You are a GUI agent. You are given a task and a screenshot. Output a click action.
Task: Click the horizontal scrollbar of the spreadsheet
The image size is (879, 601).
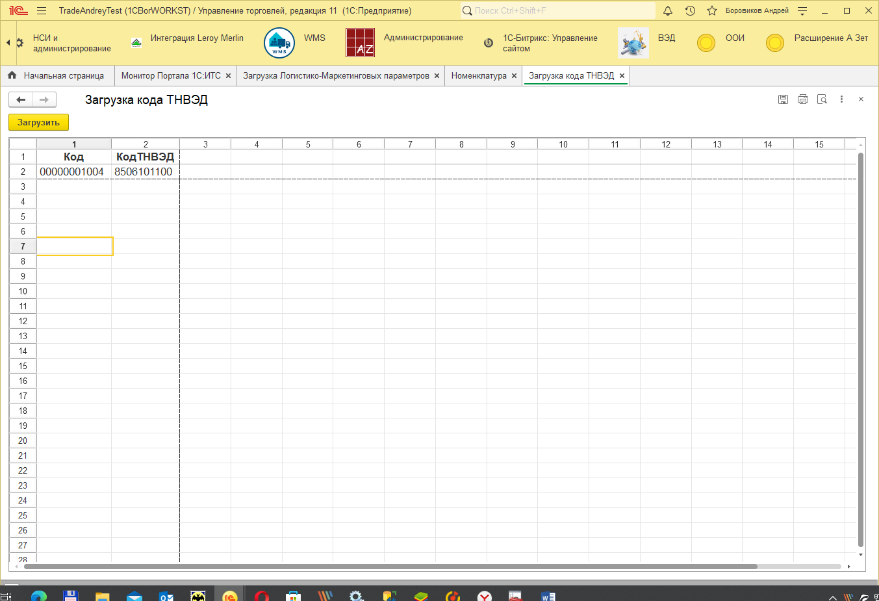pos(390,567)
